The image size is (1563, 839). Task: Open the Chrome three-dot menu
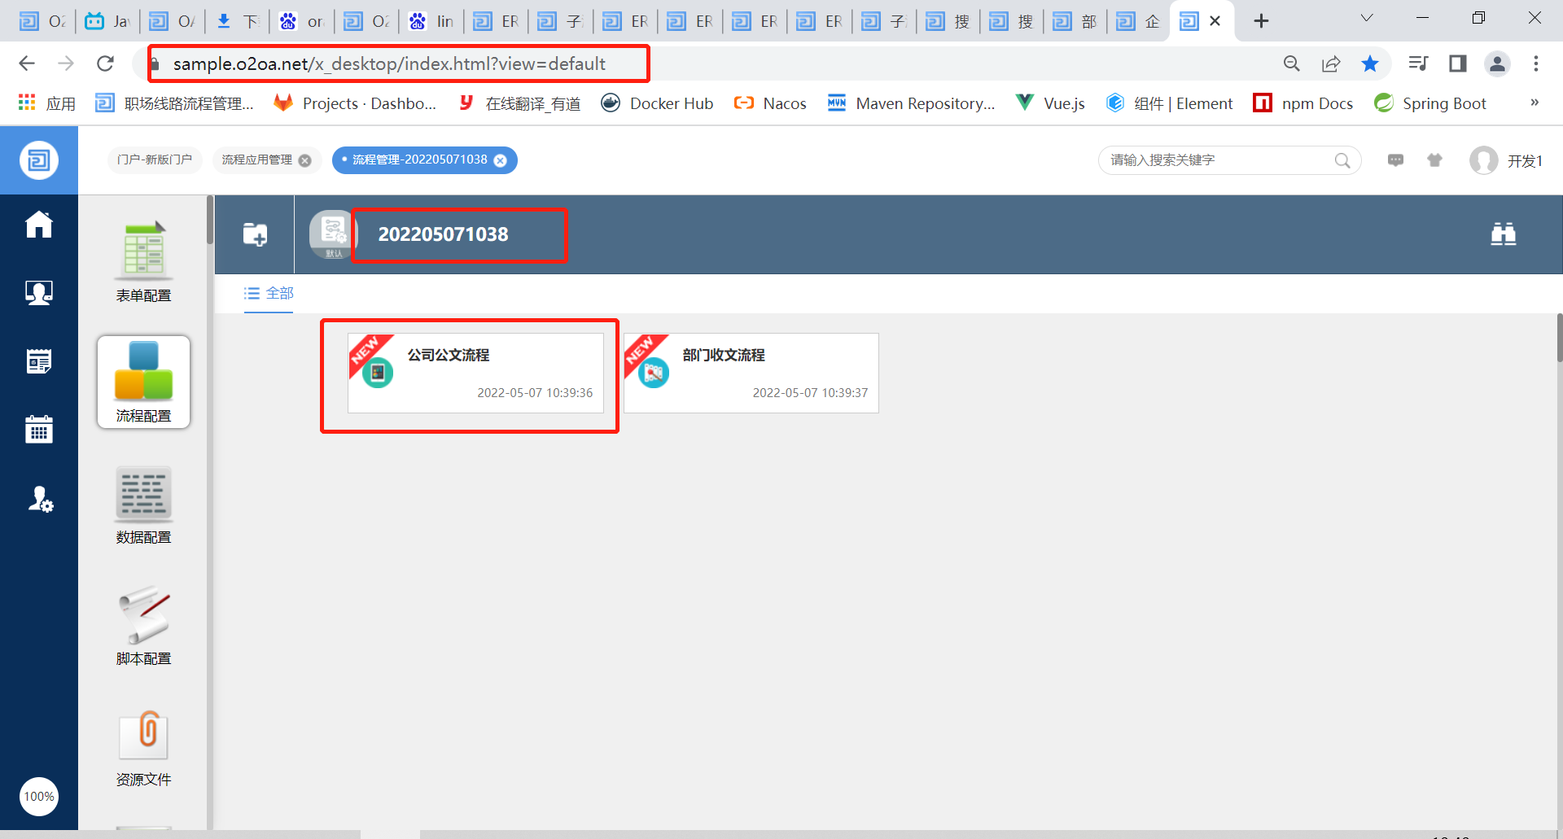tap(1536, 63)
